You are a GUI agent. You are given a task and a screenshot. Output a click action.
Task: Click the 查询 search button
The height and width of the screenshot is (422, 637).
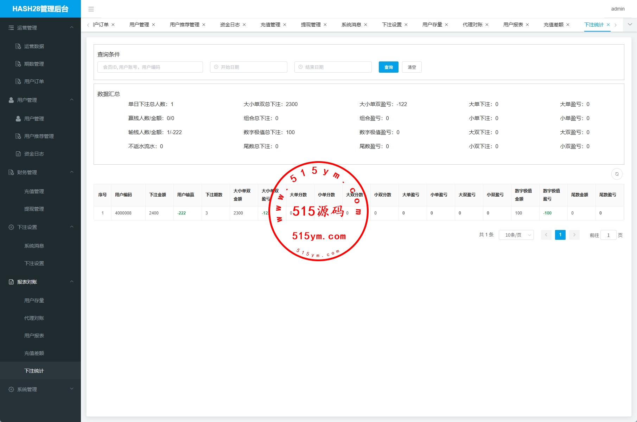[x=388, y=67]
